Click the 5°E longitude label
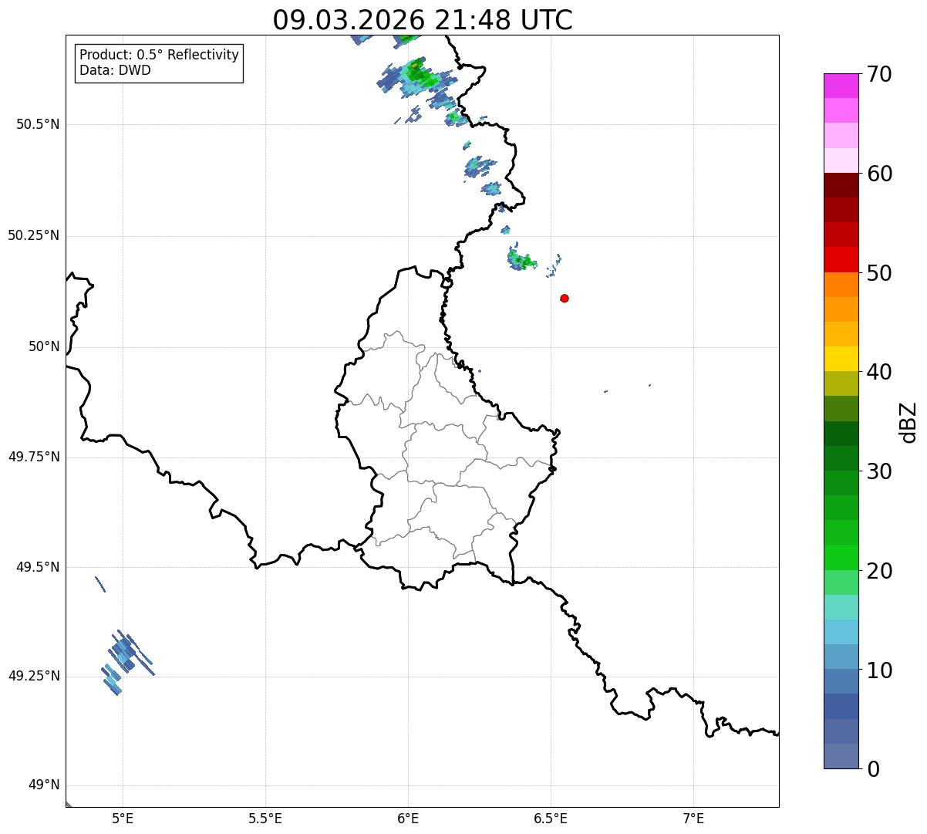Viewport: 927px width, 834px height. [x=123, y=818]
